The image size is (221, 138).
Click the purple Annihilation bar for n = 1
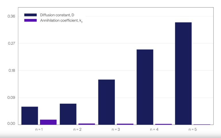pos(48,122)
